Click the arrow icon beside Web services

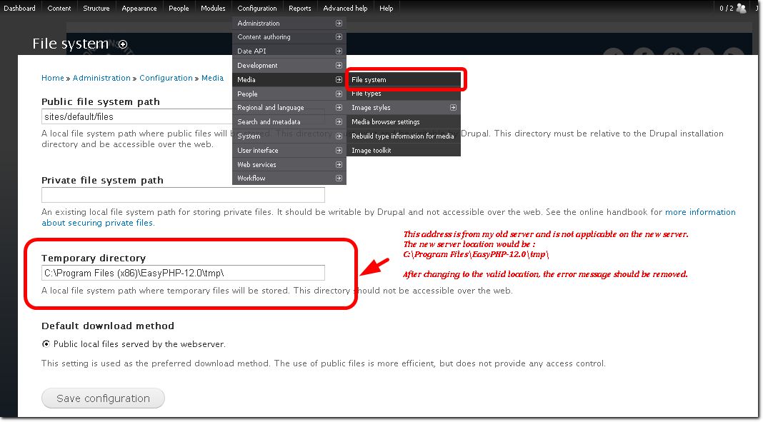pyautogui.click(x=339, y=165)
